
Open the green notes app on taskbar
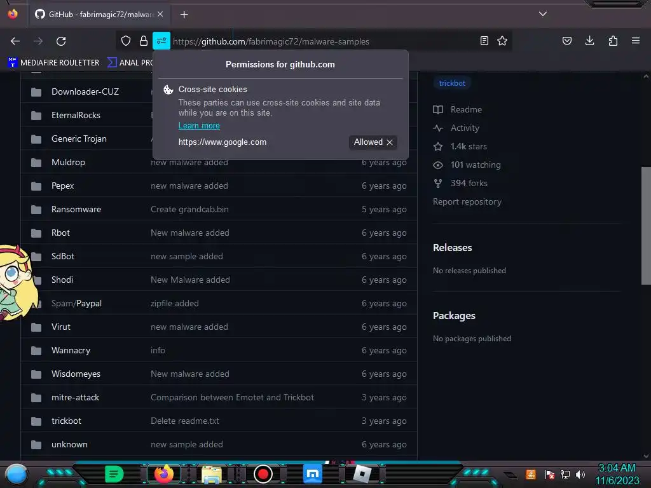point(114,474)
